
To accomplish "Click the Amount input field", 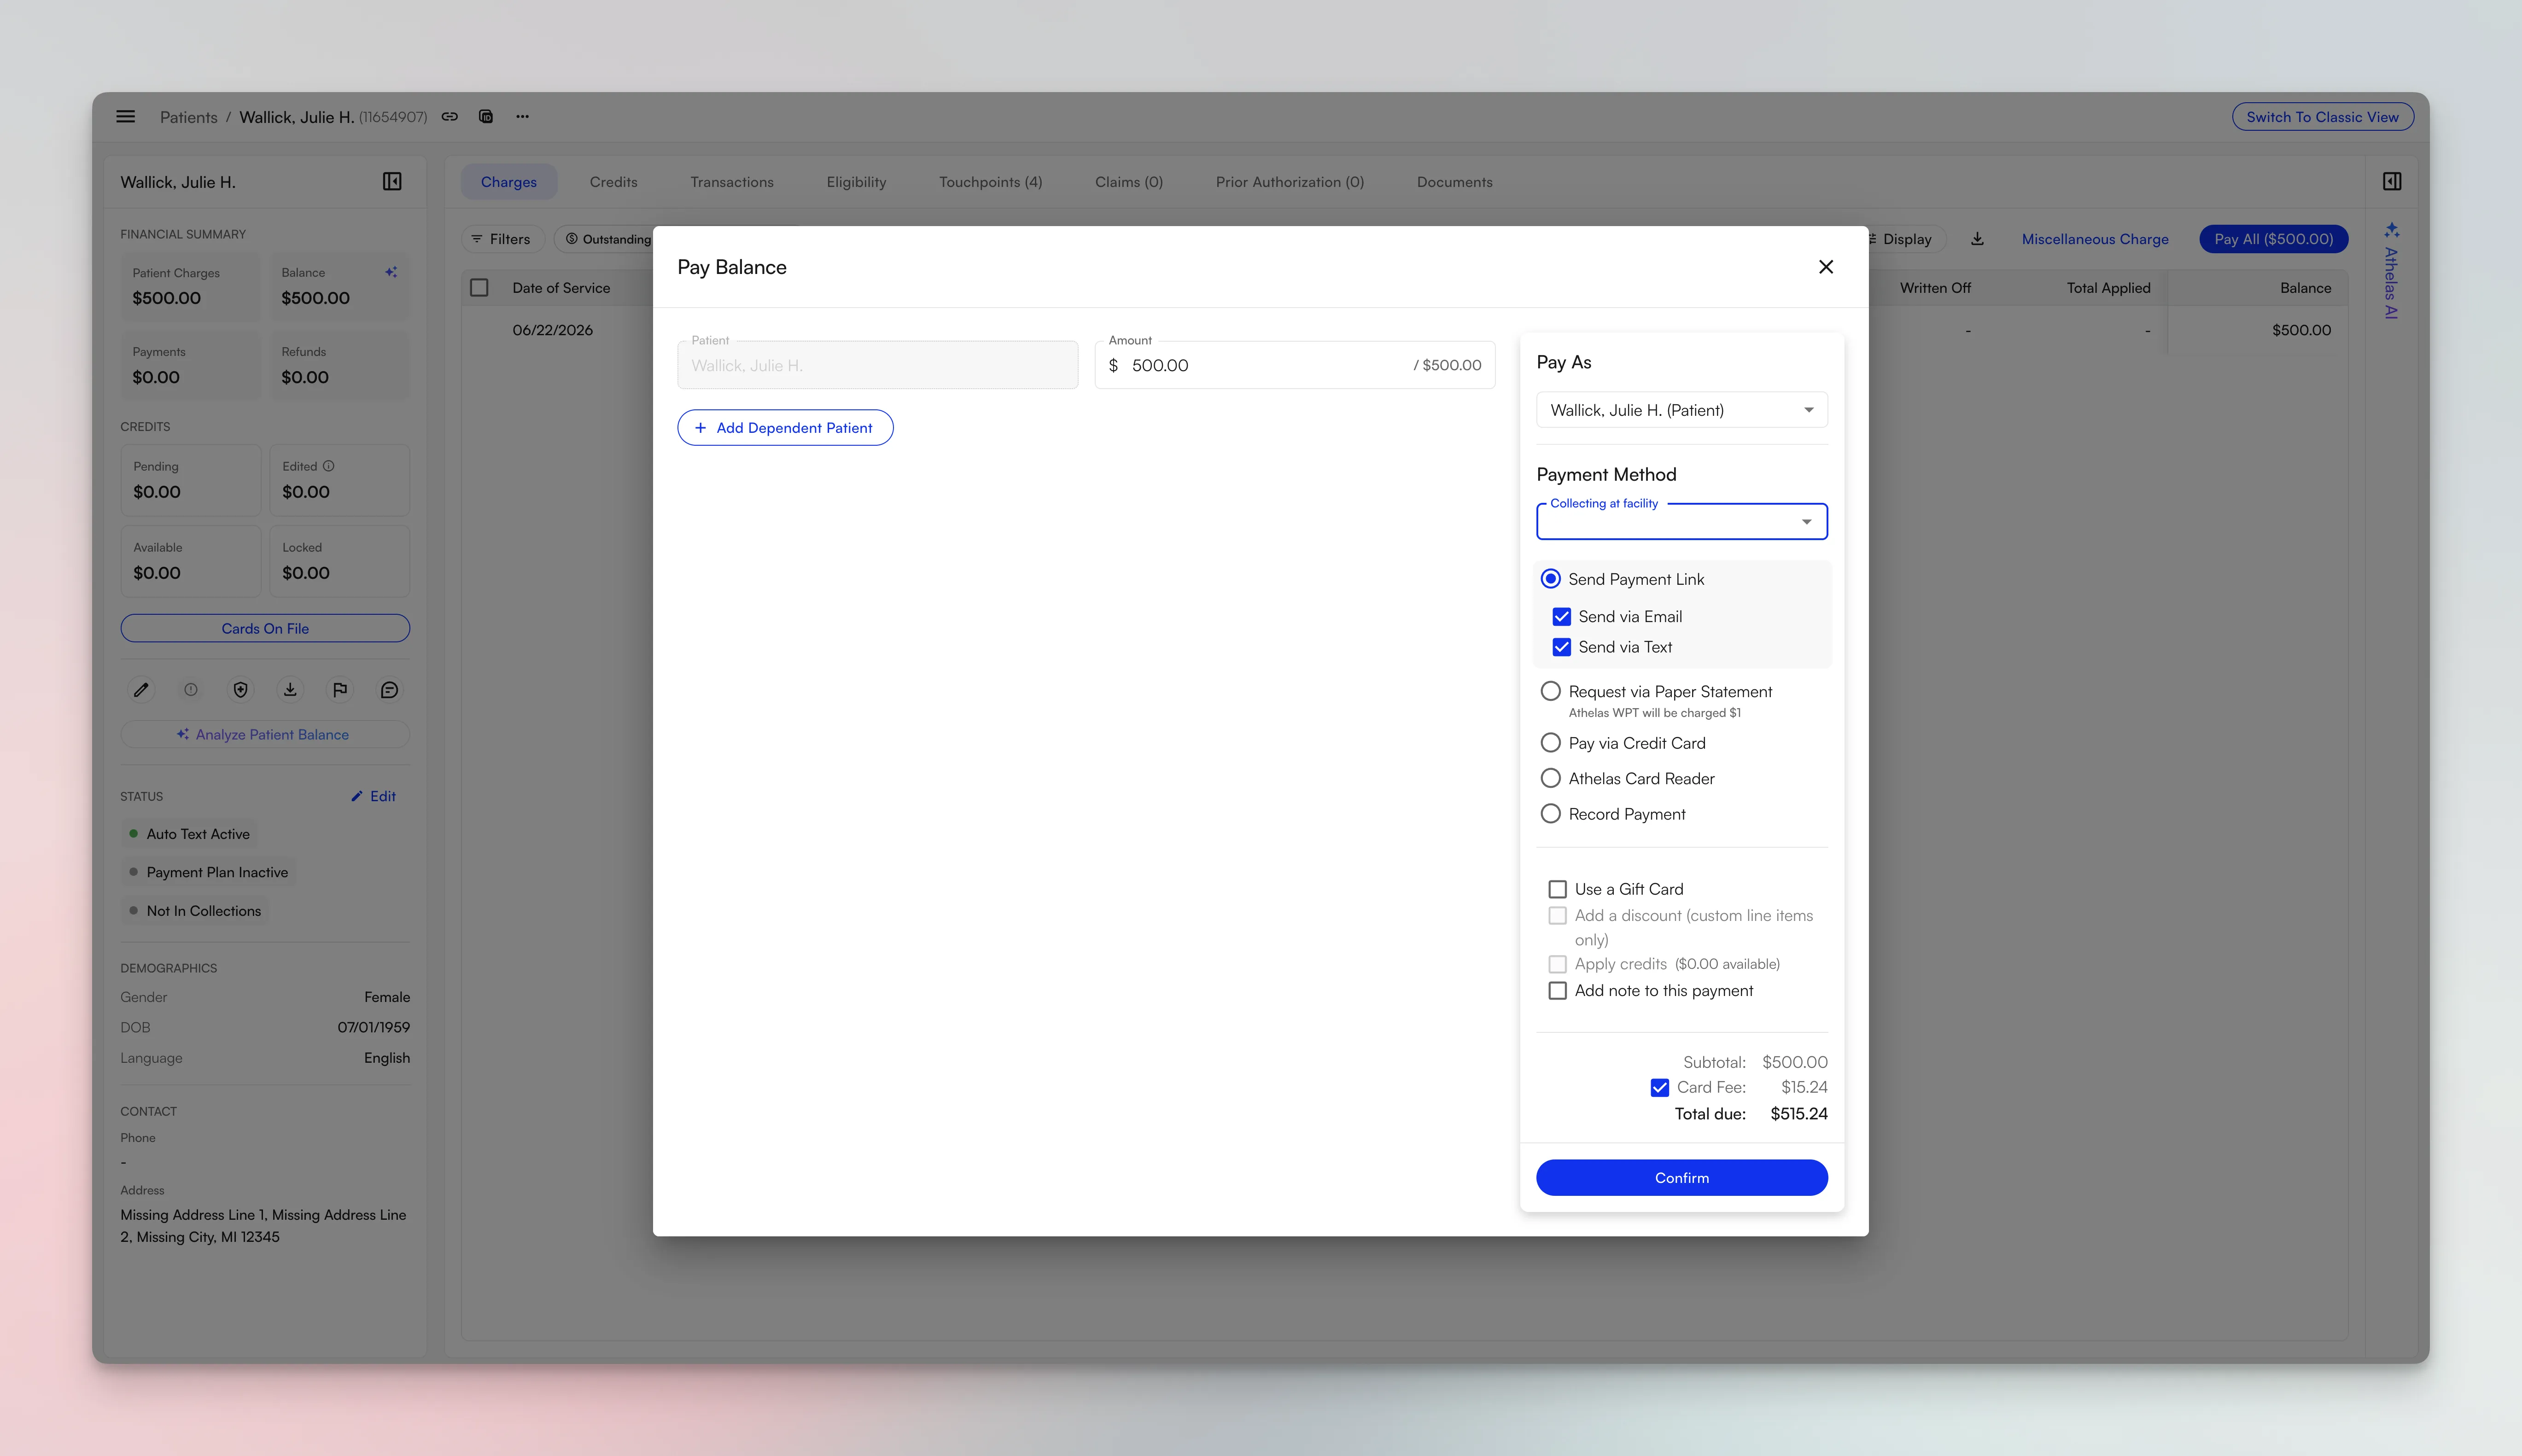I will (1295, 365).
